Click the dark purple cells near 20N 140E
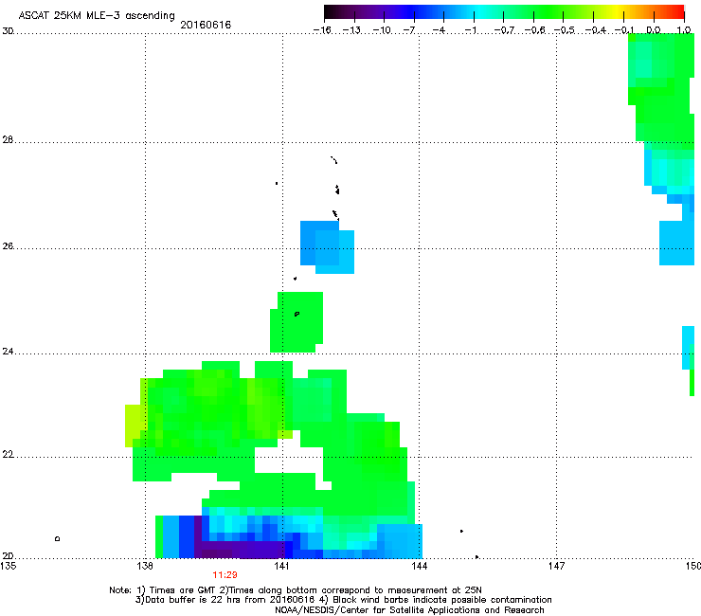Viewport: 701px width, 616px height. click(x=239, y=548)
